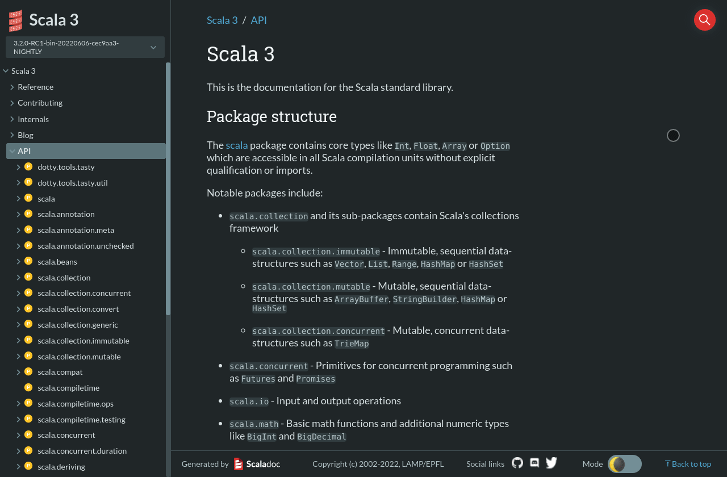Open the search with the red magnifier button
The height and width of the screenshot is (477, 727).
[x=704, y=20]
